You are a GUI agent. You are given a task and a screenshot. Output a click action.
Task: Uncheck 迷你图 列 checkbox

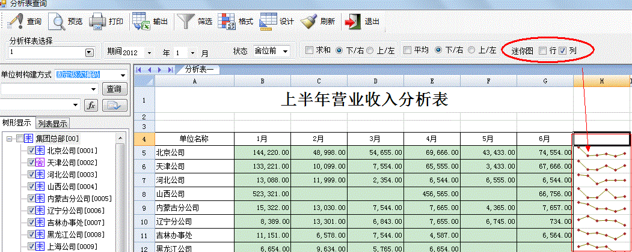tap(563, 50)
